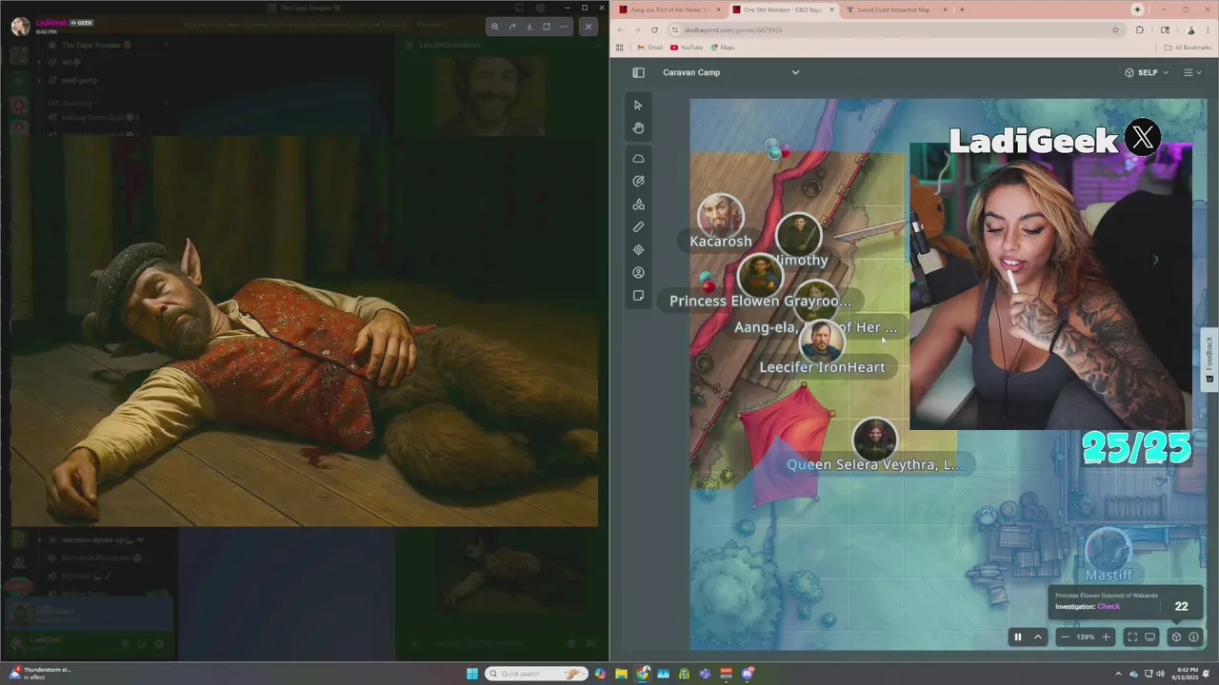Select the Kacarosh token on map
Viewport: 1219px width, 685px height.
coord(721,216)
